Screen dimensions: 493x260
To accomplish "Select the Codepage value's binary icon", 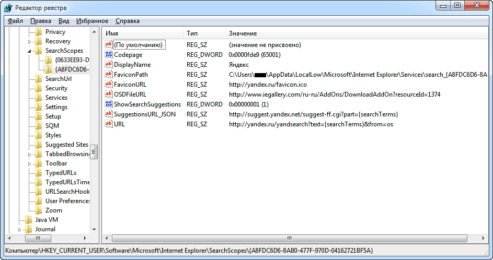I will click(x=108, y=54).
